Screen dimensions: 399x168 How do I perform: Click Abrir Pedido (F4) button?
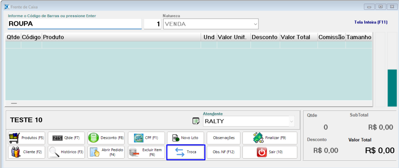tap(106, 152)
